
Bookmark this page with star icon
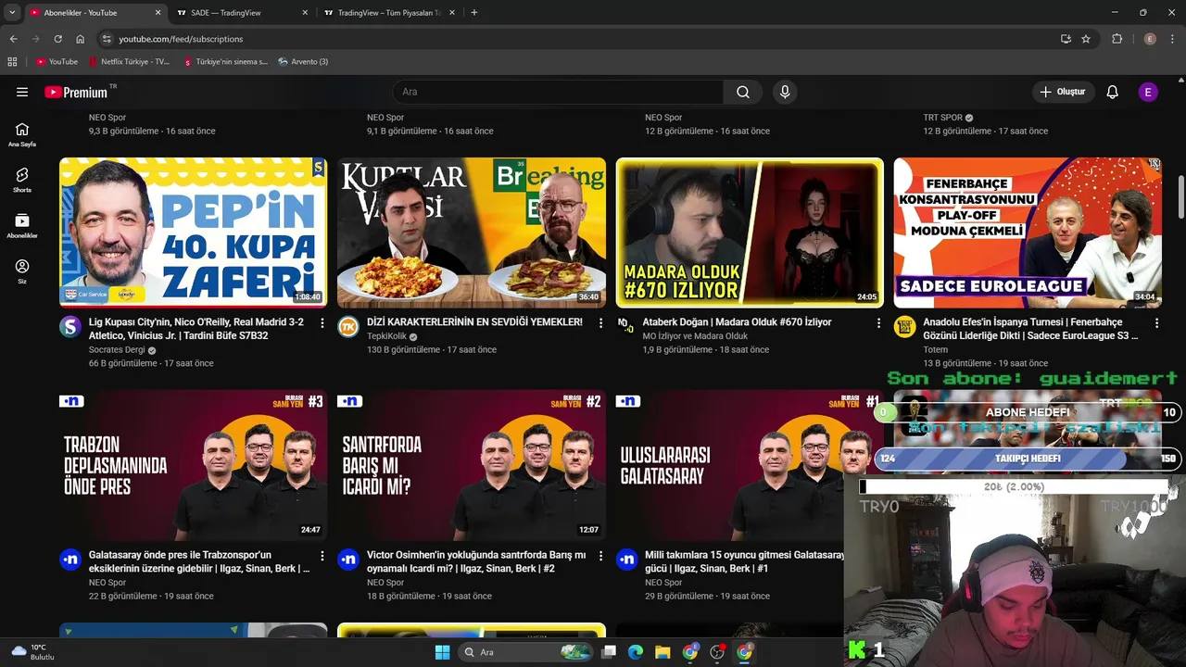1086,39
